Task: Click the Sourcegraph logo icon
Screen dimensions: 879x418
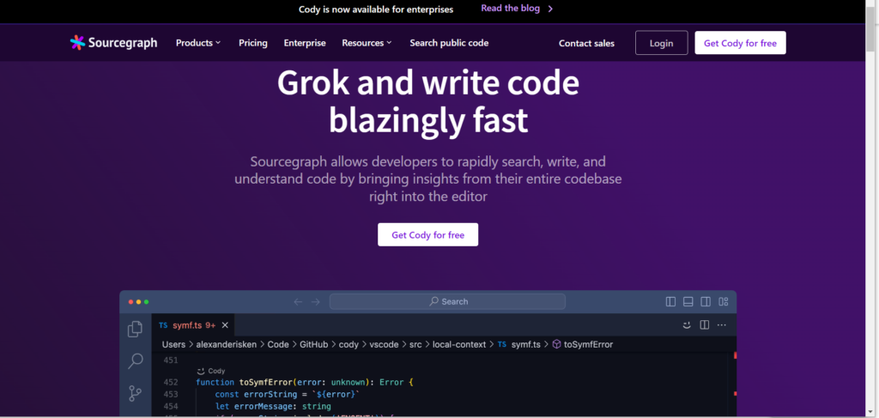Action: coord(77,43)
